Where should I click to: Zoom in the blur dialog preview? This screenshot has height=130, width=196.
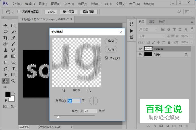click(x=89, y=90)
